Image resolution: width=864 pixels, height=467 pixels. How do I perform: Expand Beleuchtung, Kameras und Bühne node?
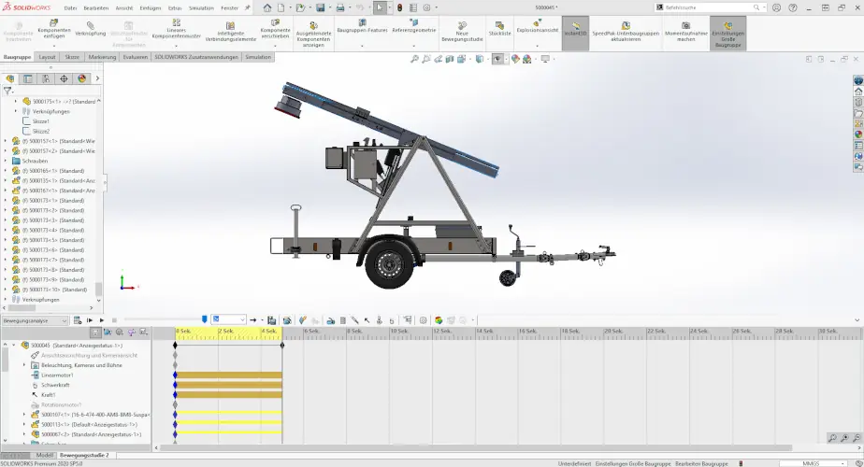[x=24, y=365]
